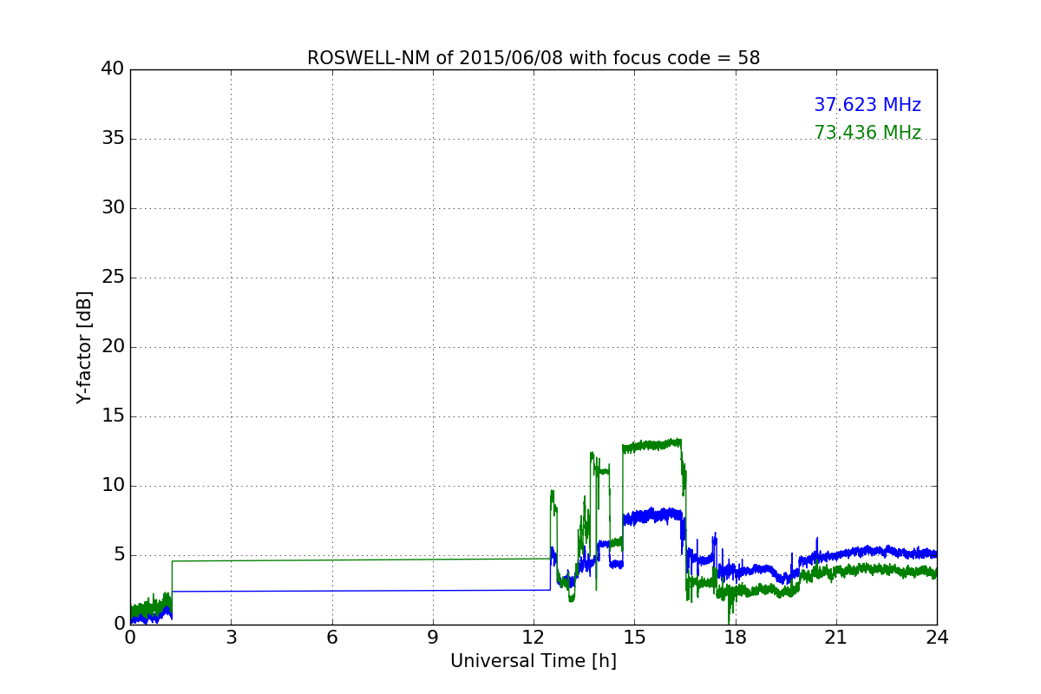1041x694 pixels.
Task: Click the x-axis tick label 24
Action: 937,638
